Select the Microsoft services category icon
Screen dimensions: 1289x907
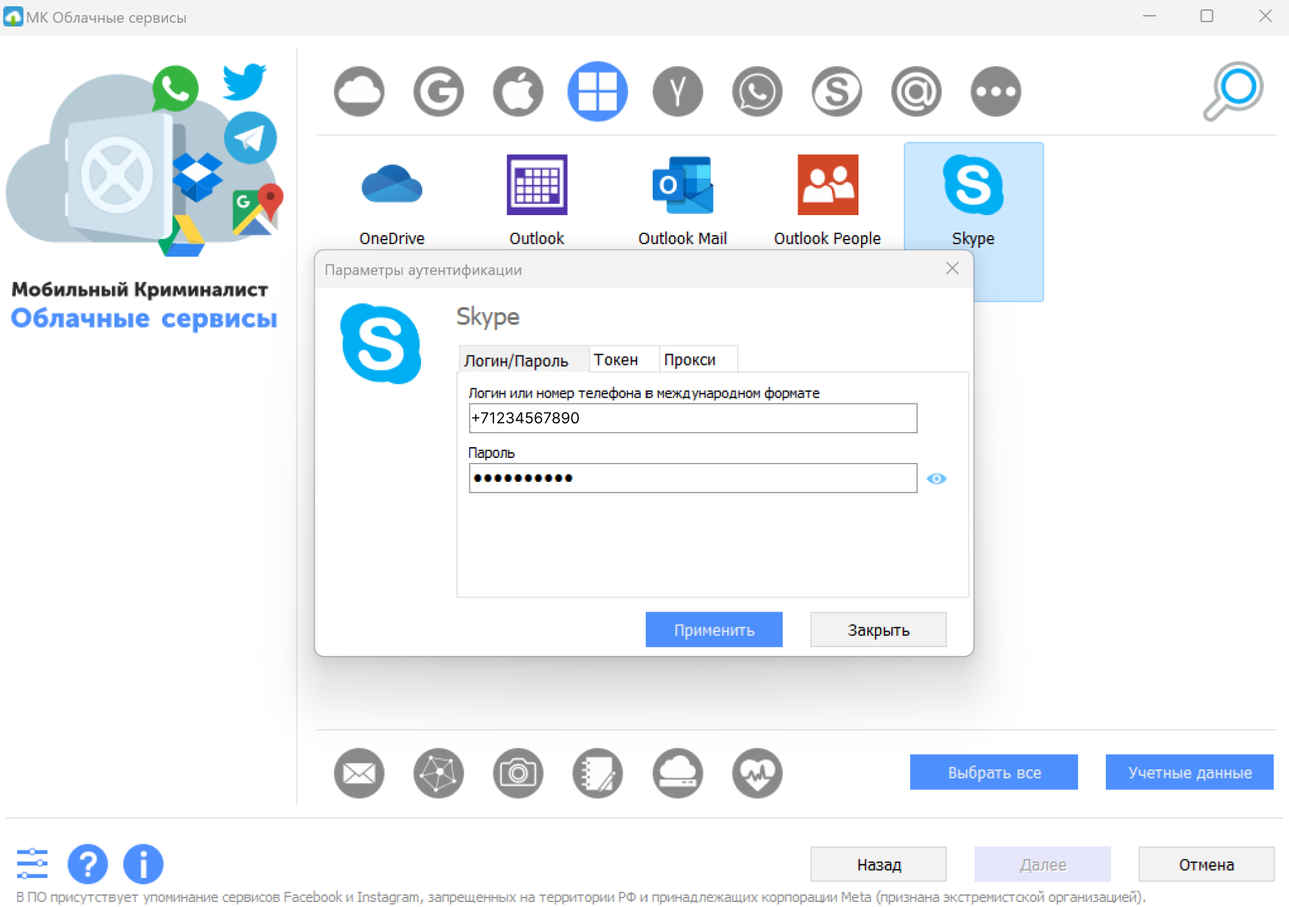597,92
